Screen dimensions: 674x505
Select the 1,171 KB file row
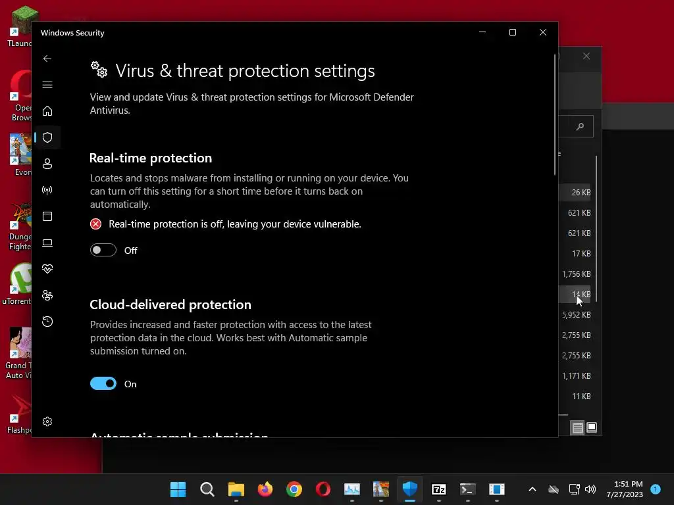tap(575, 375)
